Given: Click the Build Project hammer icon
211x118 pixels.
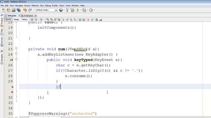Looking at the screenshot, I should 67,10.
